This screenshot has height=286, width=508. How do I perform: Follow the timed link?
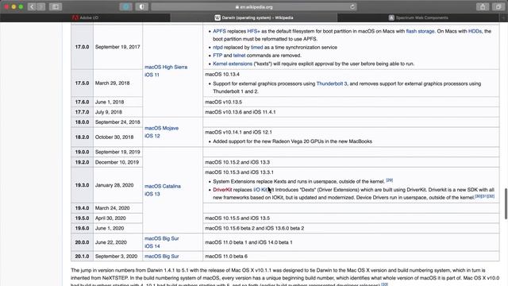pyautogui.click(x=256, y=48)
